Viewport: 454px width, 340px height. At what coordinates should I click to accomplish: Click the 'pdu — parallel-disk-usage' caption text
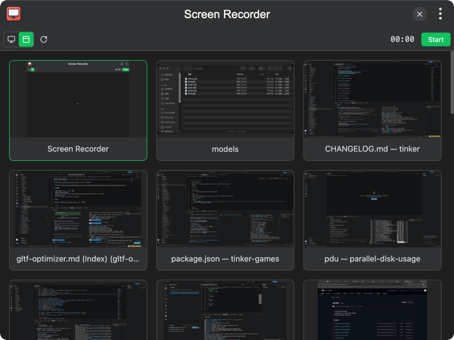coord(372,259)
